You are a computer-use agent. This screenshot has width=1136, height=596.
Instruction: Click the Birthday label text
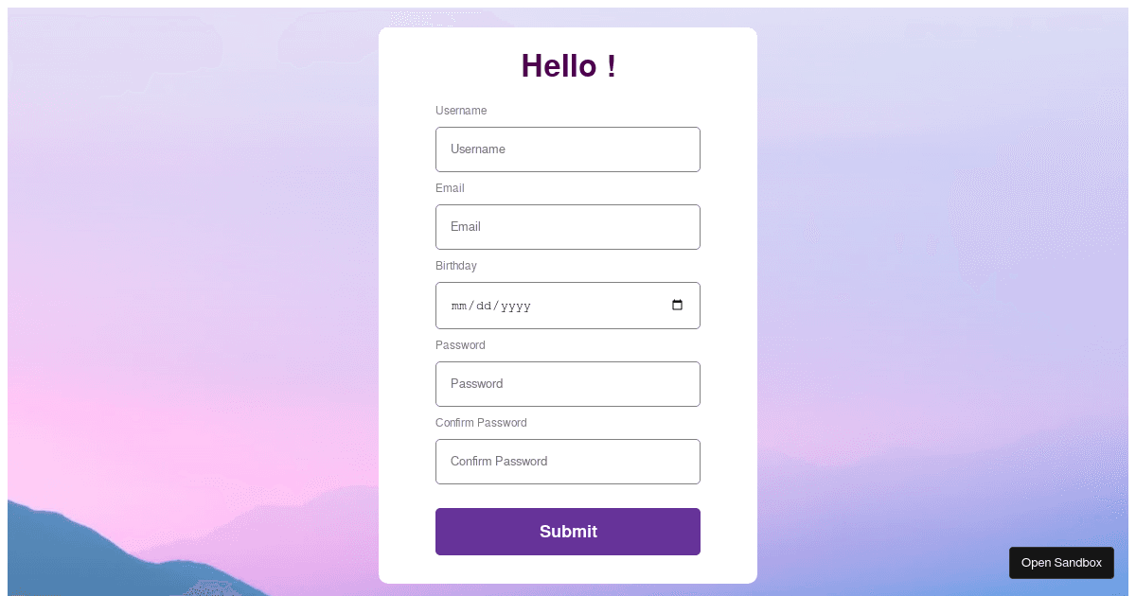[x=456, y=265]
